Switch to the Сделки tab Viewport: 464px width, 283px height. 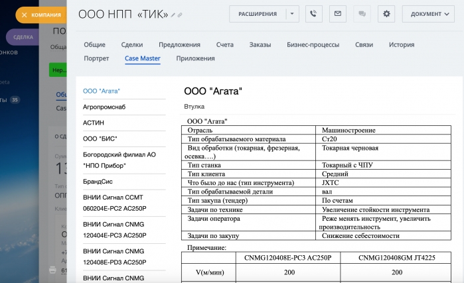click(132, 44)
